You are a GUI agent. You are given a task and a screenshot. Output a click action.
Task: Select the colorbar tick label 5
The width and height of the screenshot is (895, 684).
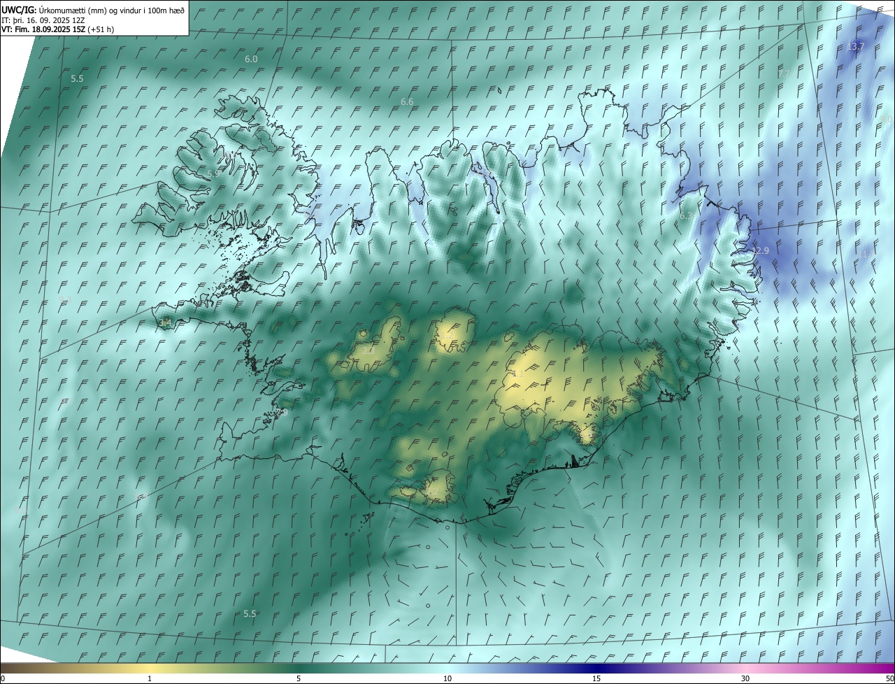(299, 678)
